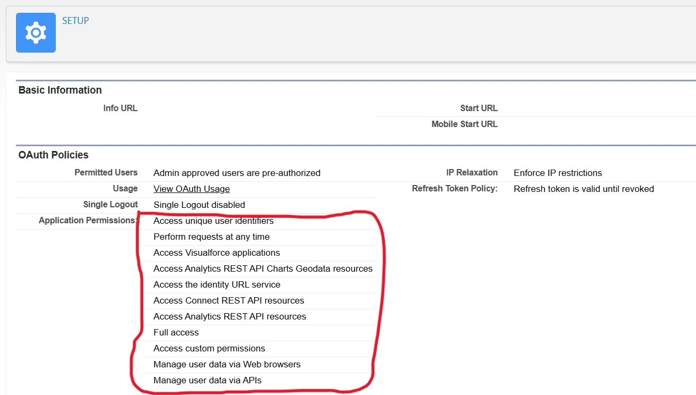The width and height of the screenshot is (696, 395).
Task: Select the Access Connect REST API resources permission
Action: (x=228, y=300)
